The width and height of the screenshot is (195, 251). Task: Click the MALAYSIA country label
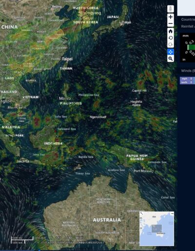[11, 127]
